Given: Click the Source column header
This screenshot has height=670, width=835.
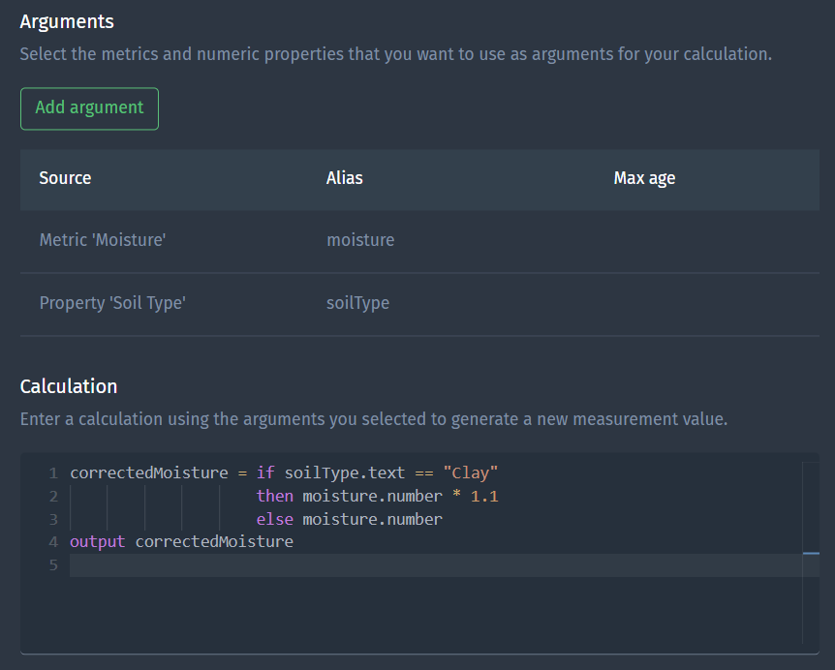Looking at the screenshot, I should (x=65, y=178).
